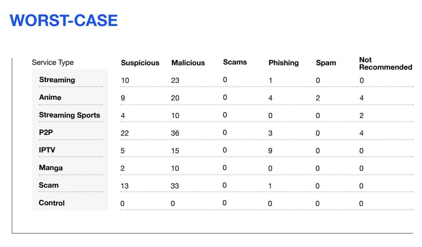This screenshot has width=422, height=247.
Task: Click the Anime row label
Action: [50, 97]
